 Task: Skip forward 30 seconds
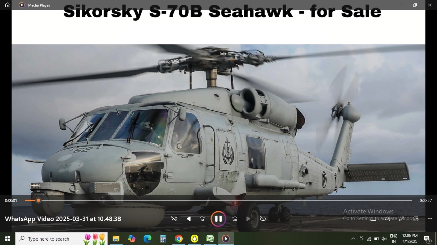pyautogui.click(x=235, y=219)
